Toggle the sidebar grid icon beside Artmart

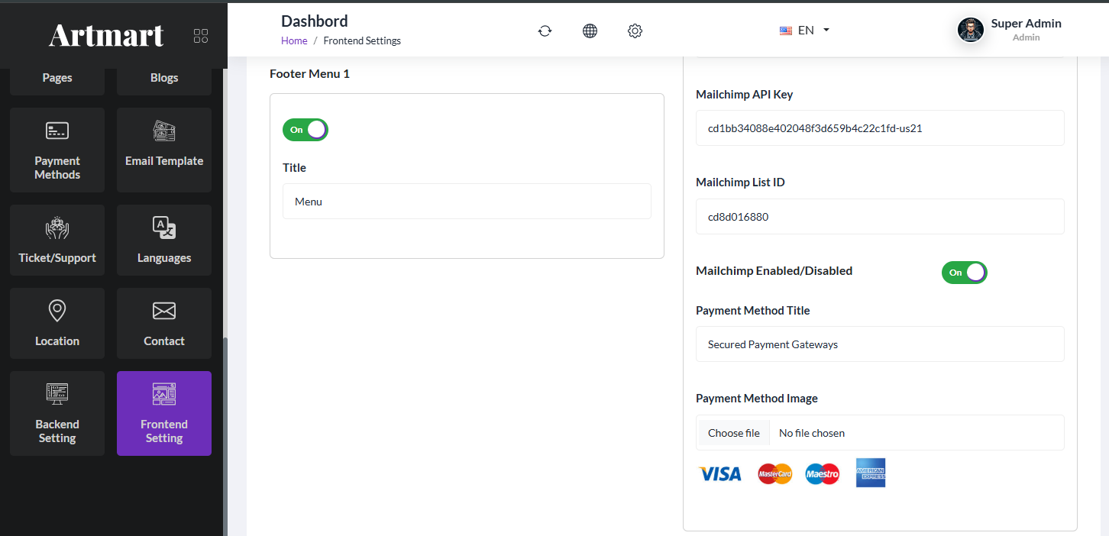[201, 36]
